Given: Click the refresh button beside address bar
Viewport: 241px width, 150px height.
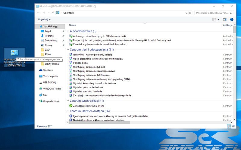Looking at the screenshot, I should pos(190,13).
